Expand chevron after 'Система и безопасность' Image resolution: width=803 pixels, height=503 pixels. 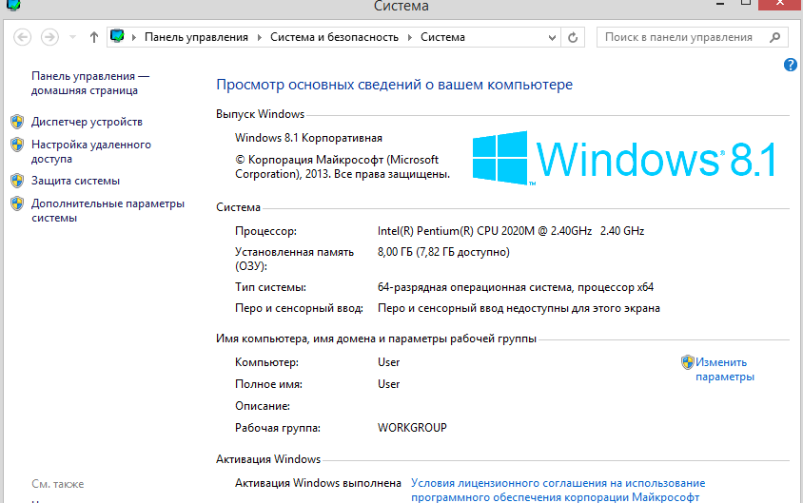[410, 37]
